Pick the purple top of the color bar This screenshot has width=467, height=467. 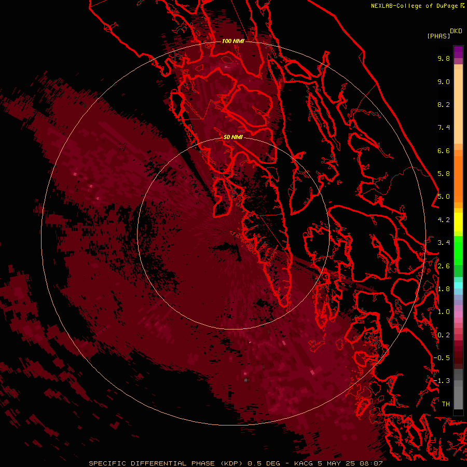point(458,52)
